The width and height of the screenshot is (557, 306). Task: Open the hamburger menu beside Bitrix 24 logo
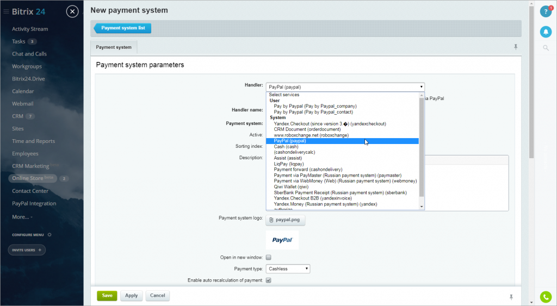pyautogui.click(x=6, y=12)
